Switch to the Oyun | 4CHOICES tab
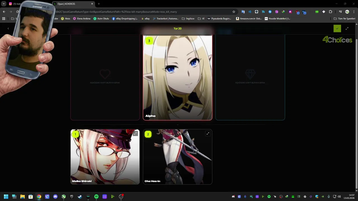Image resolution: width=358 pixels, height=201 pixels. 73,4
